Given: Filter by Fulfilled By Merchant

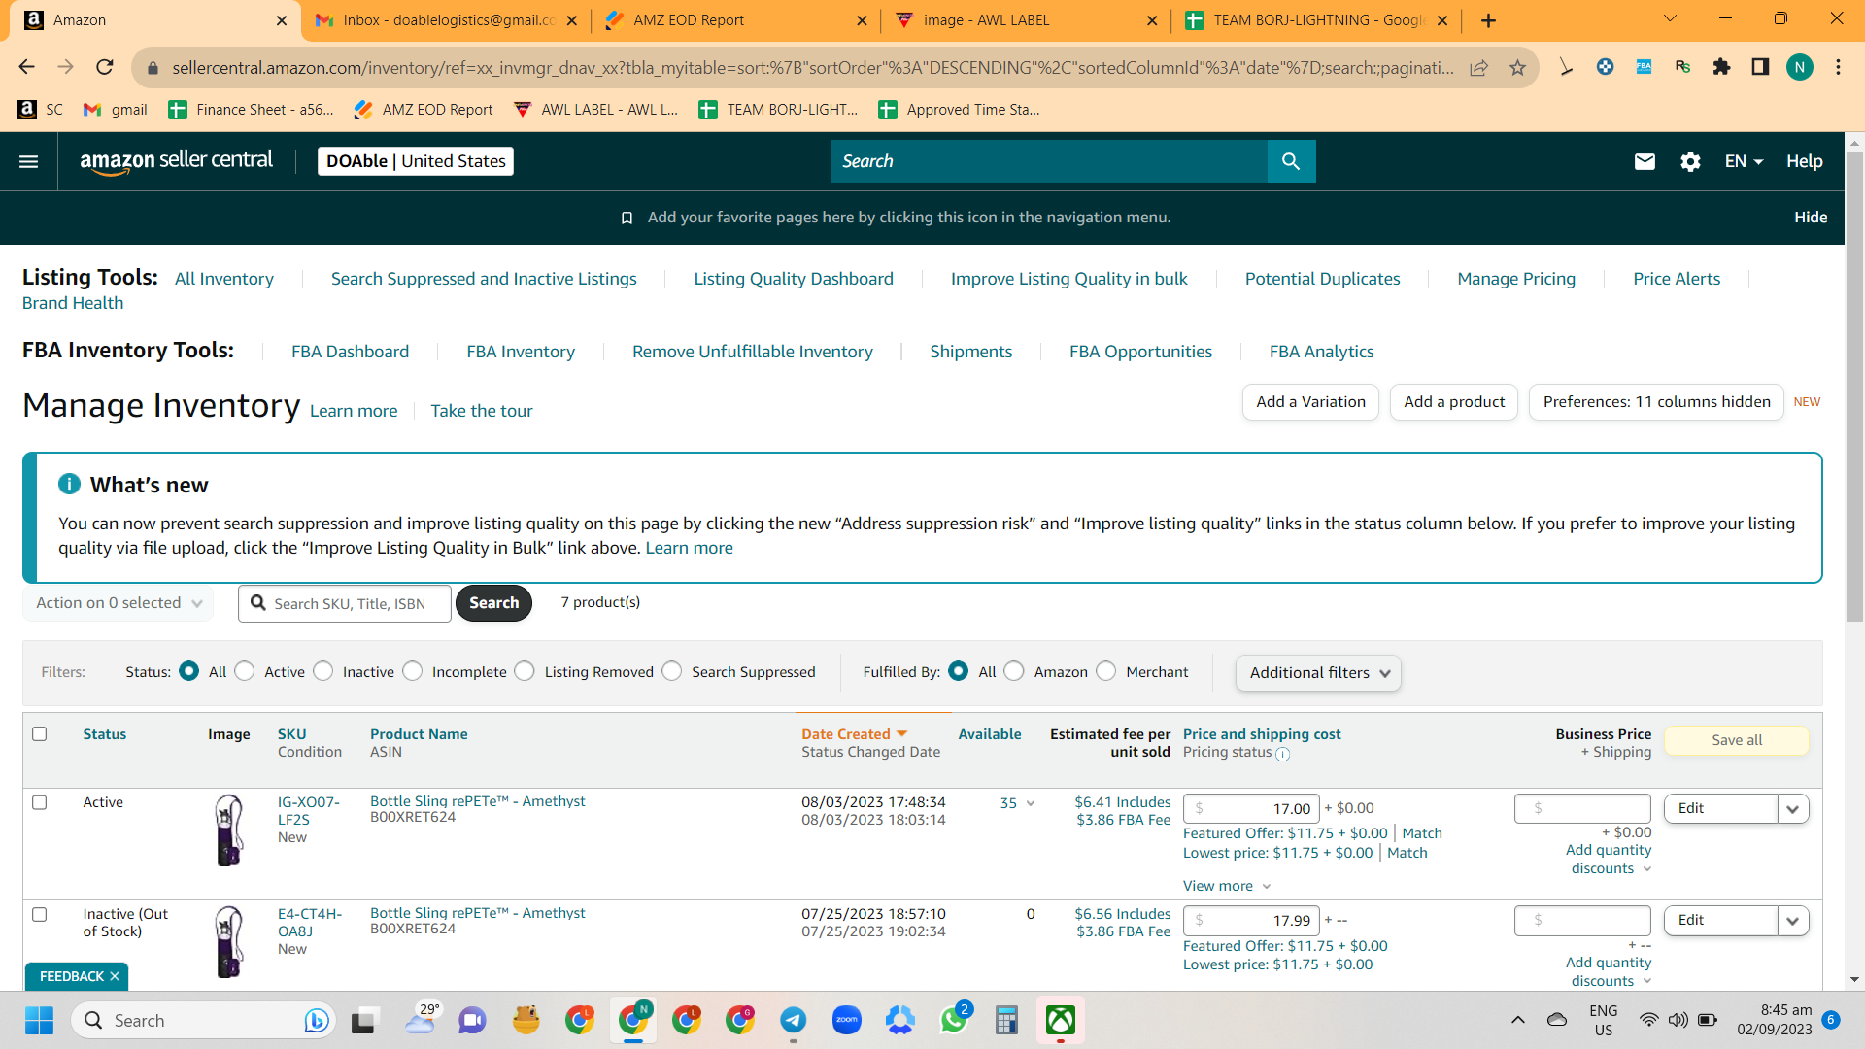Looking at the screenshot, I should pyautogui.click(x=1106, y=671).
